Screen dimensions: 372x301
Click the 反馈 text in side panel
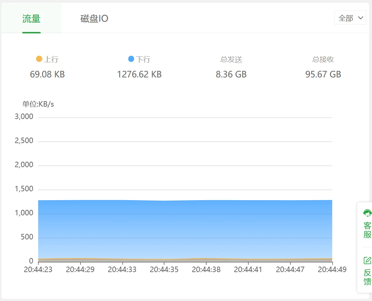(367, 277)
